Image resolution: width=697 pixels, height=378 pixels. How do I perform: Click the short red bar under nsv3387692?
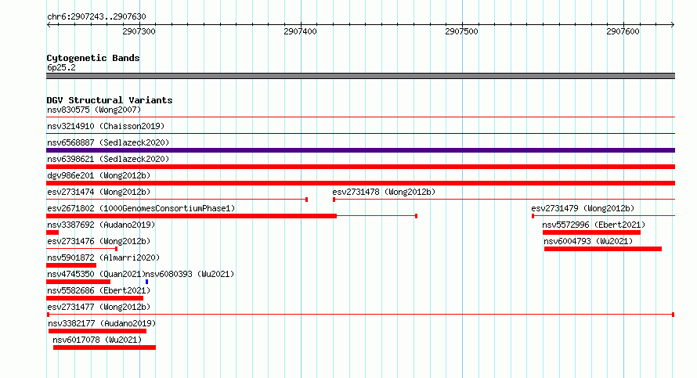[52, 232]
